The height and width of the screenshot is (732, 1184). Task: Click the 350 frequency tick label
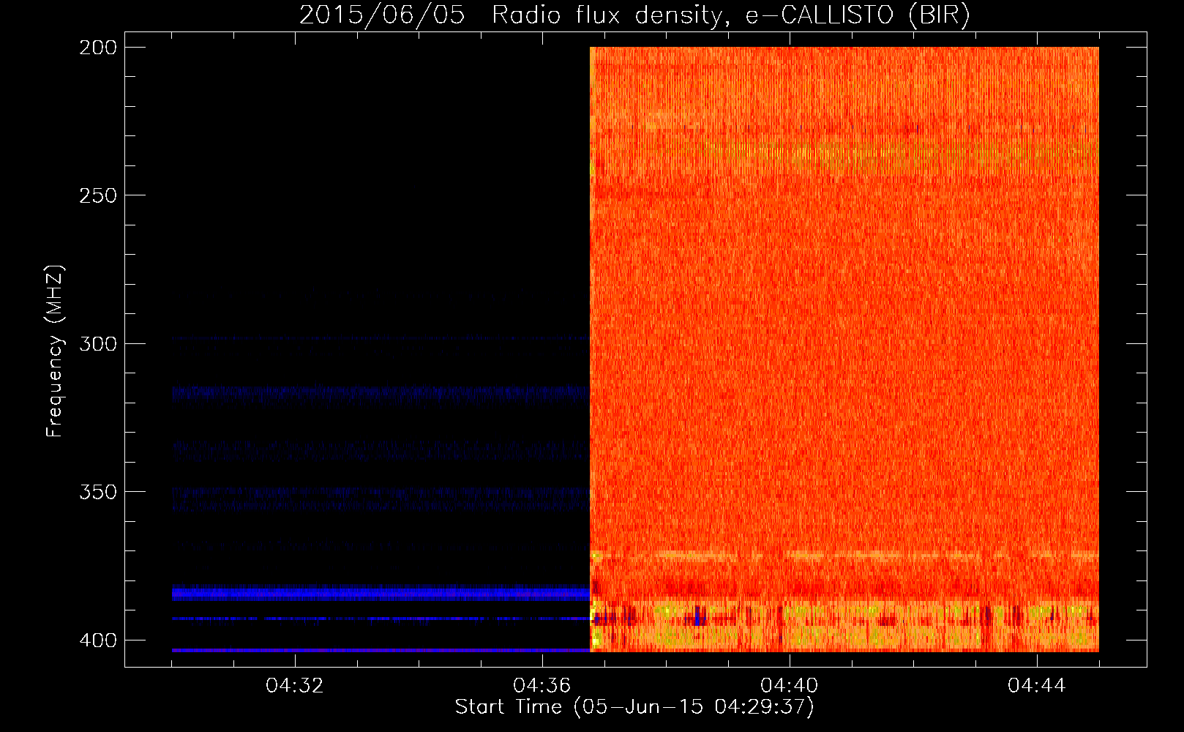[98, 492]
